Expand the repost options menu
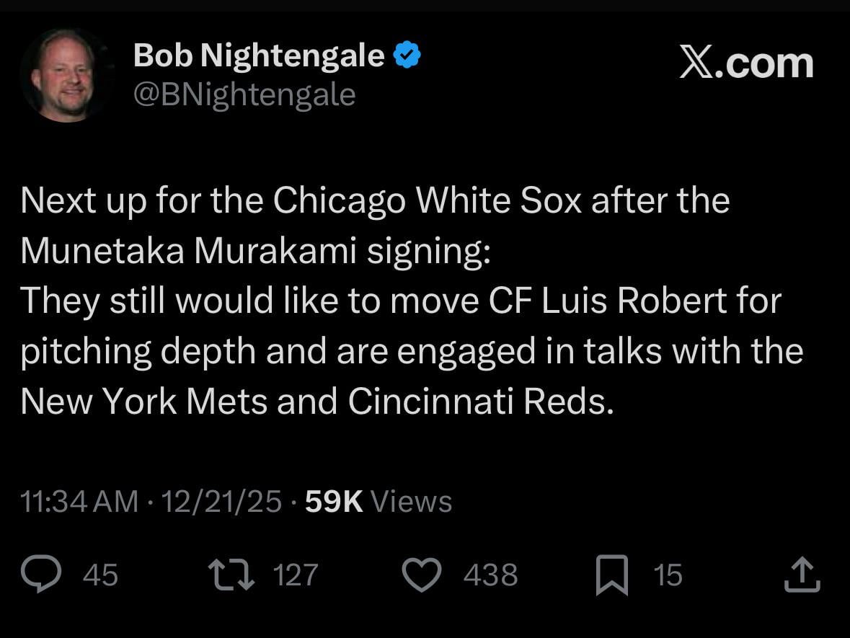This screenshot has height=638, width=850. point(232,574)
